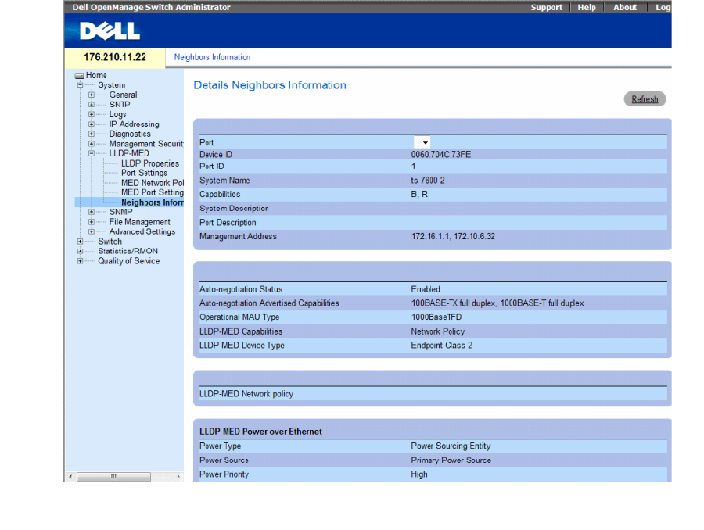This screenshot has height=530, width=704.
Task: Open Advanced Settings in the tree
Action: [x=142, y=231]
